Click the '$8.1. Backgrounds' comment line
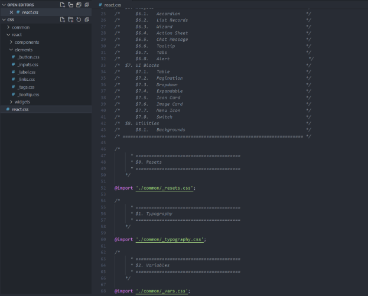368x296 pixels. tap(160, 130)
